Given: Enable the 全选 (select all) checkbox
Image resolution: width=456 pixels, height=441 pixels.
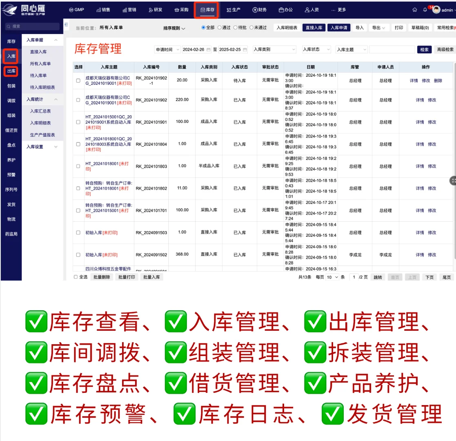Looking at the screenshot, I should [x=76, y=277].
